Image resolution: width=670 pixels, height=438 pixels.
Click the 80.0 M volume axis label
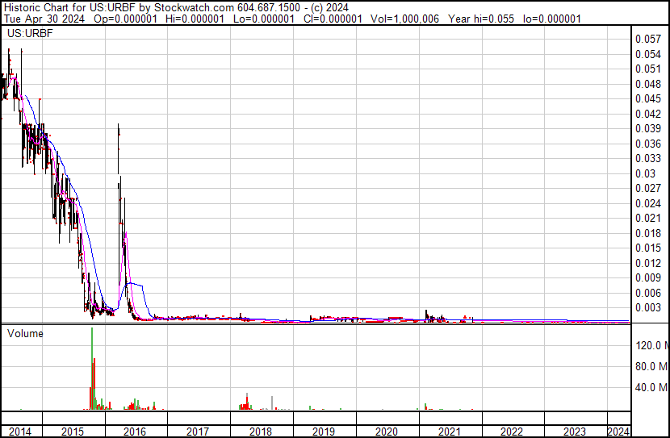coord(651,366)
